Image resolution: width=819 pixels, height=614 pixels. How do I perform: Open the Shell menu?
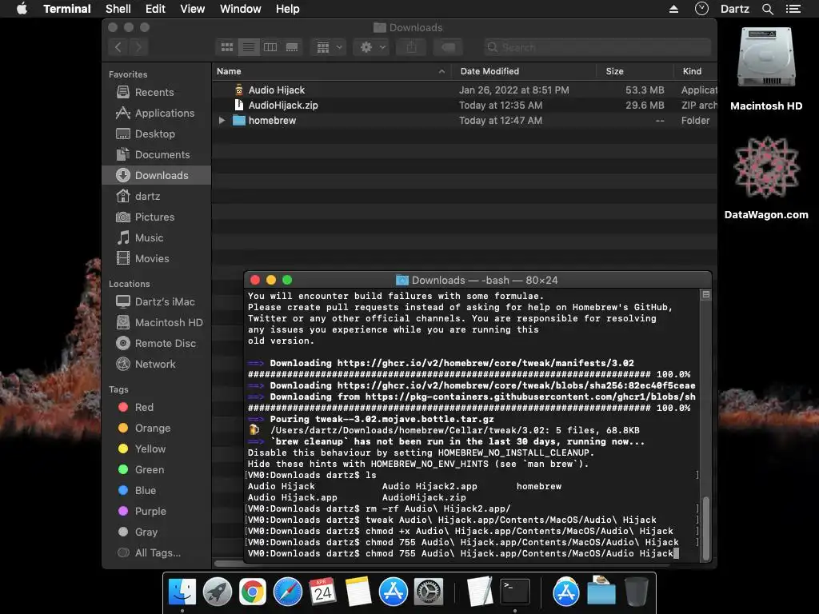118,9
